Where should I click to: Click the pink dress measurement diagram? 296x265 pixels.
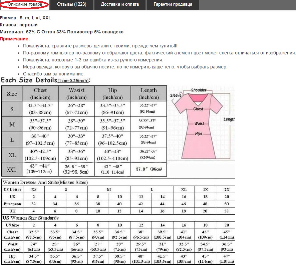pos(202,123)
